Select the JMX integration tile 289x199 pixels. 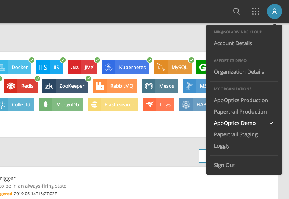tap(82, 67)
